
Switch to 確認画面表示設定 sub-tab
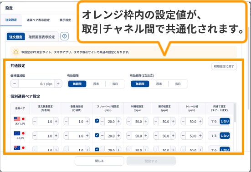click(41, 37)
